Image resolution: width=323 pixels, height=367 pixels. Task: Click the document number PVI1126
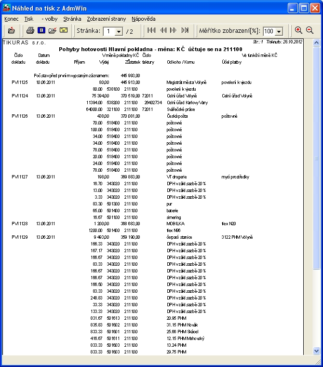point(20,116)
